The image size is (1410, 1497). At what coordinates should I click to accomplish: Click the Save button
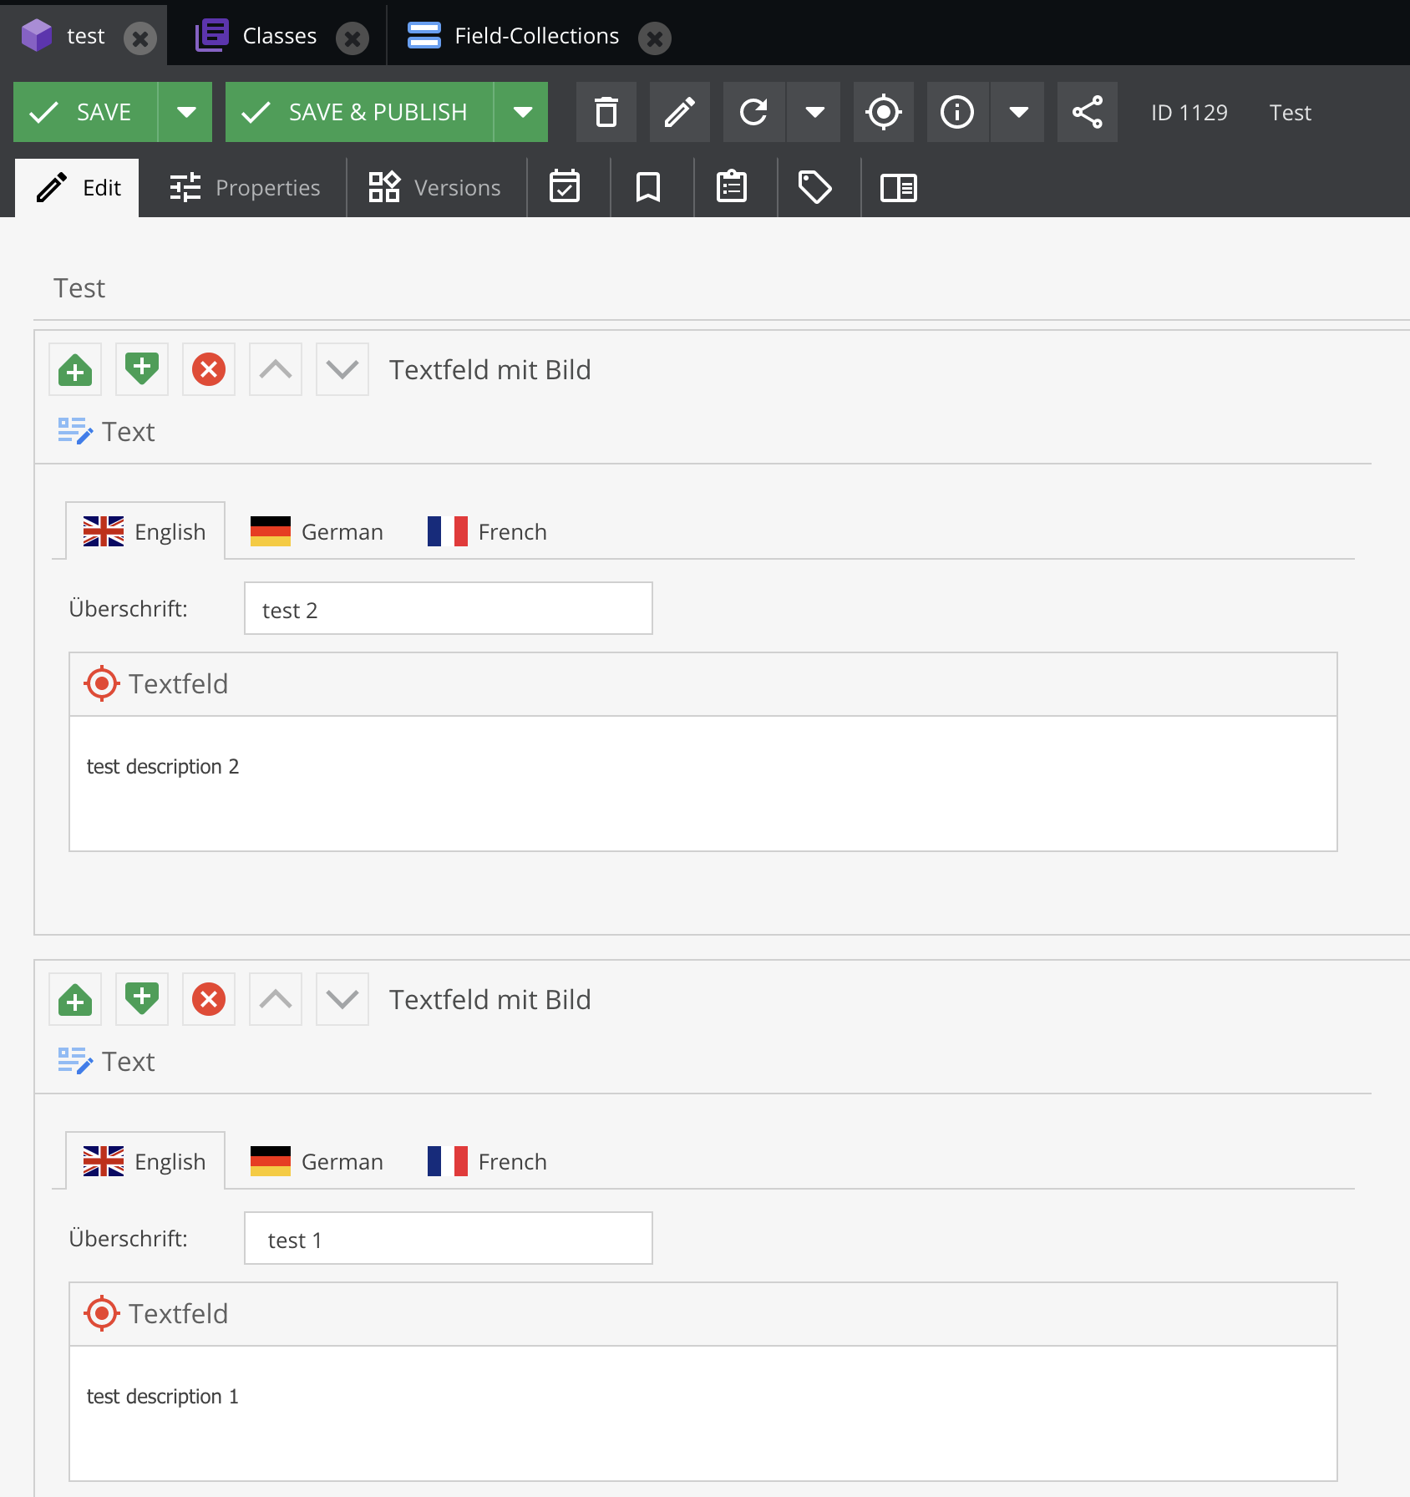pos(85,112)
